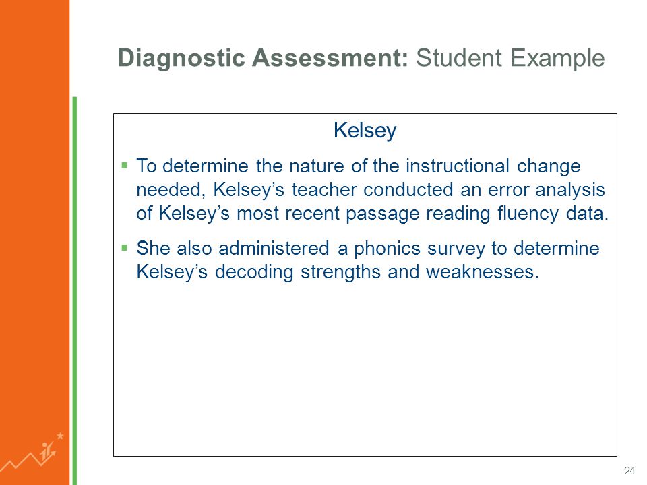This screenshot has width=647, height=485.
Task: Select the 'Kelsey' heading in the box
Action: (x=365, y=130)
